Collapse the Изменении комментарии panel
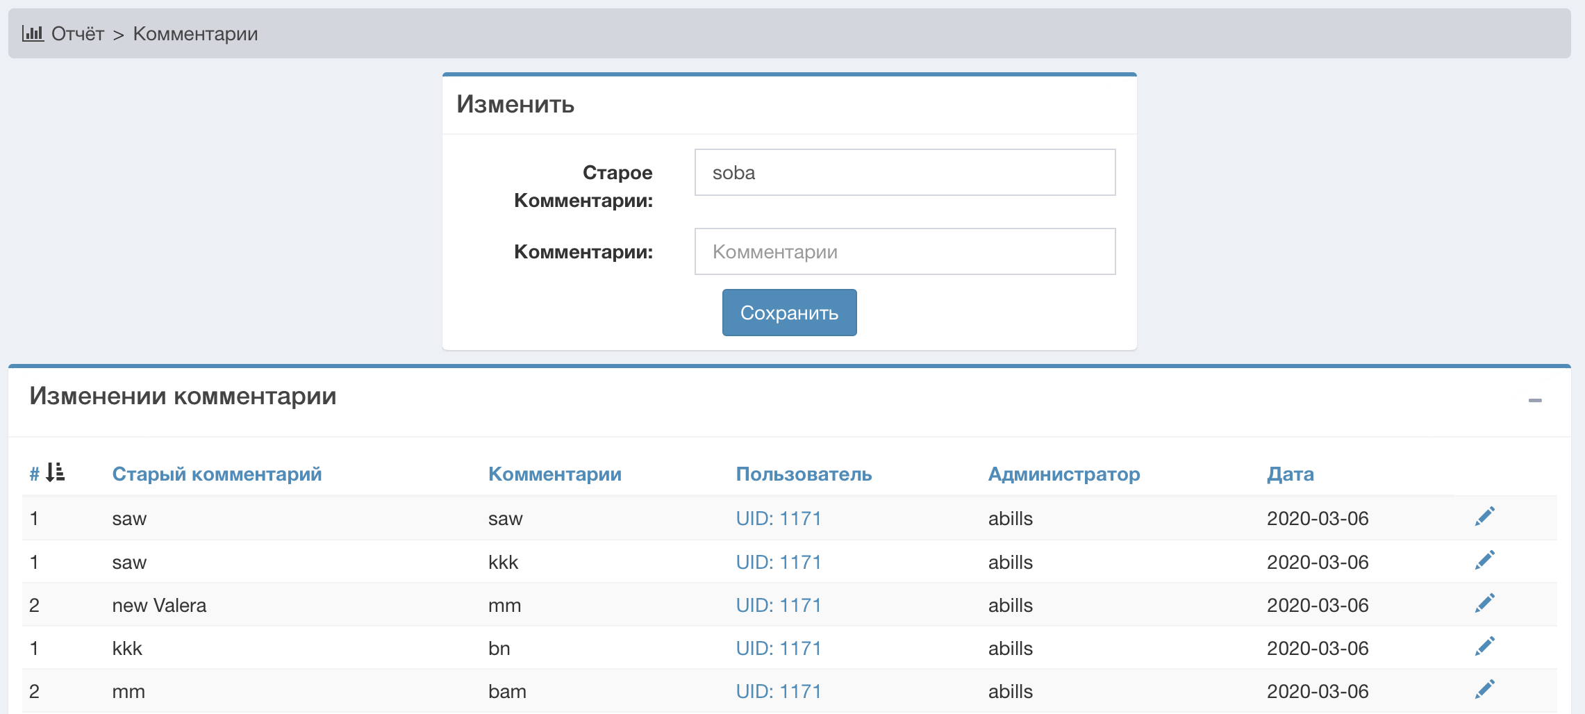Screen dimensions: 1585x714 click(x=1535, y=400)
